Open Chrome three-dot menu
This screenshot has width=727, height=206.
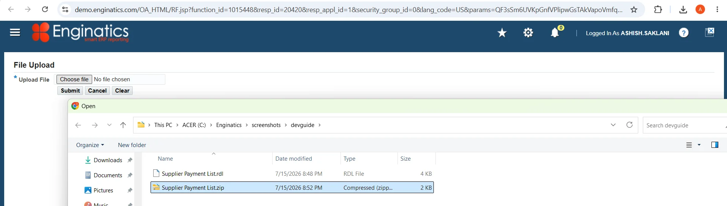(717, 9)
